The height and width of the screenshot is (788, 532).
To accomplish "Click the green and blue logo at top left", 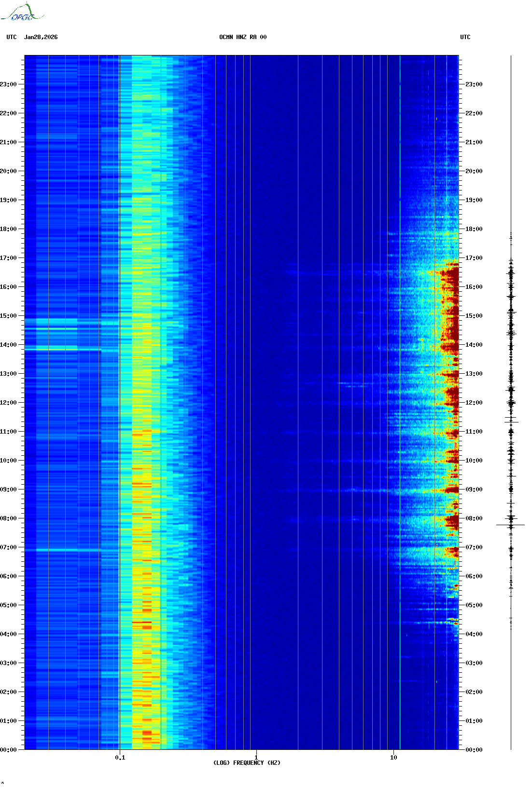I will [22, 13].
